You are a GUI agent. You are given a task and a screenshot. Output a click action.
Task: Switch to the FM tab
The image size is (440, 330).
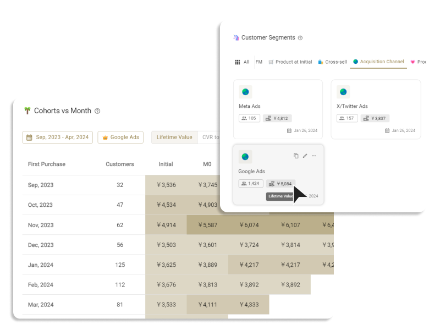pyautogui.click(x=259, y=62)
